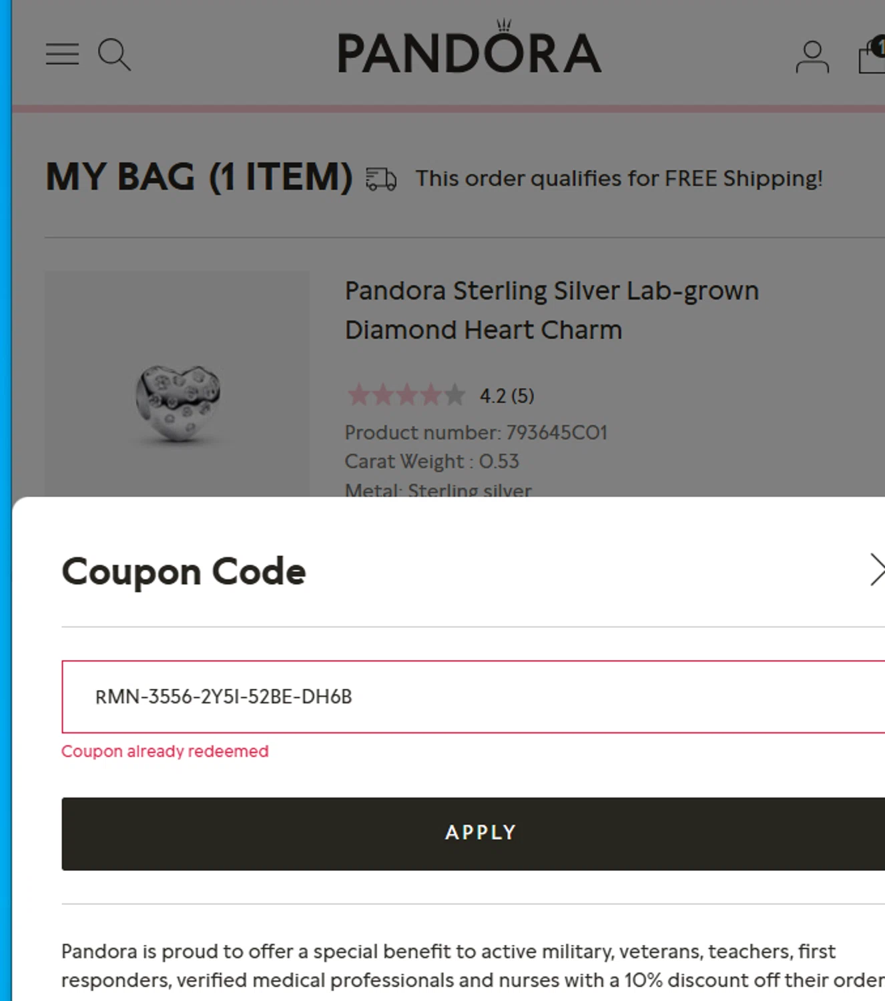Click the free shipping truck icon
Image resolution: width=885 pixels, height=1001 pixels.
[381, 179]
